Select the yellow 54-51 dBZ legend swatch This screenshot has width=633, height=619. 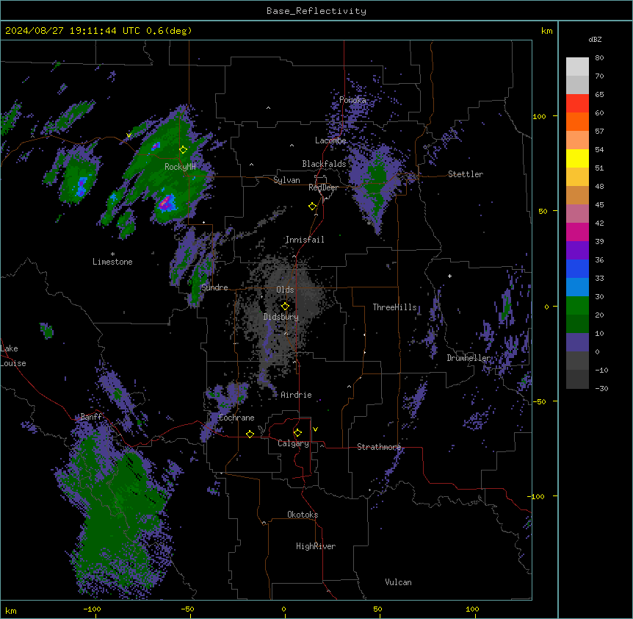[577, 158]
